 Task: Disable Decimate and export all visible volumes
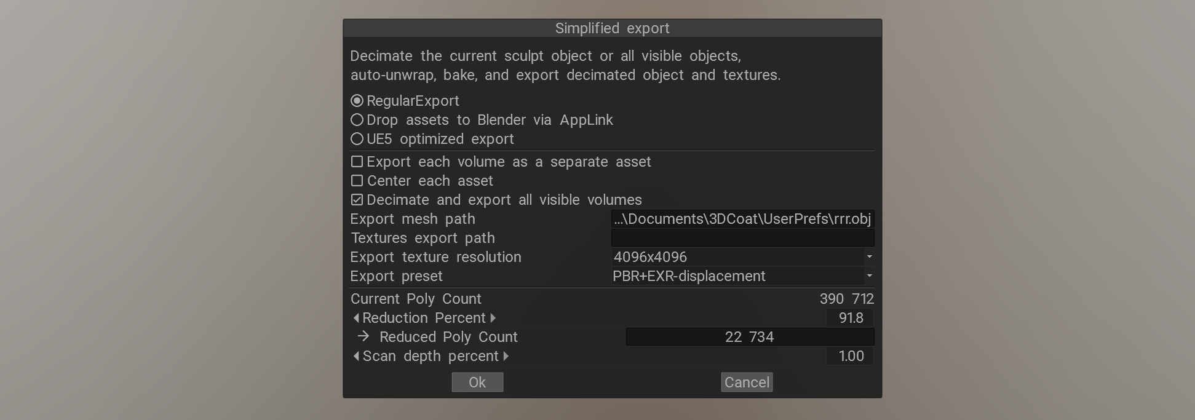point(356,199)
